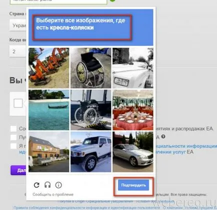Image resolution: width=217 pixels, height=210 pixels.
Task: Select the brick house image tile
Action: 48,152
